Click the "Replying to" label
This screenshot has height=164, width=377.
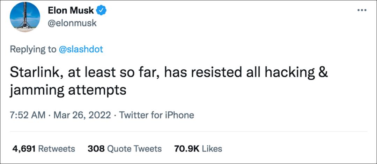(x=33, y=49)
